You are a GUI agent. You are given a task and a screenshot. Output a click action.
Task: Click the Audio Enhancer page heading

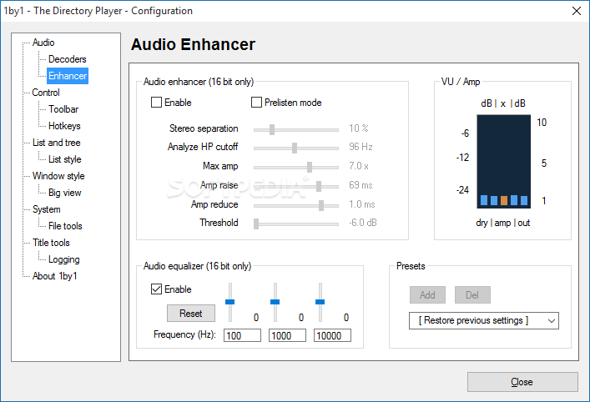[193, 44]
